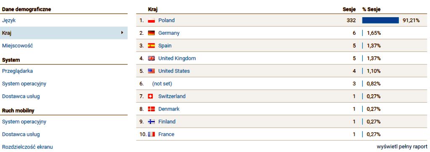The image size is (430, 152).
Task: Select Miejscowość in the sidebar
Action: (x=18, y=46)
